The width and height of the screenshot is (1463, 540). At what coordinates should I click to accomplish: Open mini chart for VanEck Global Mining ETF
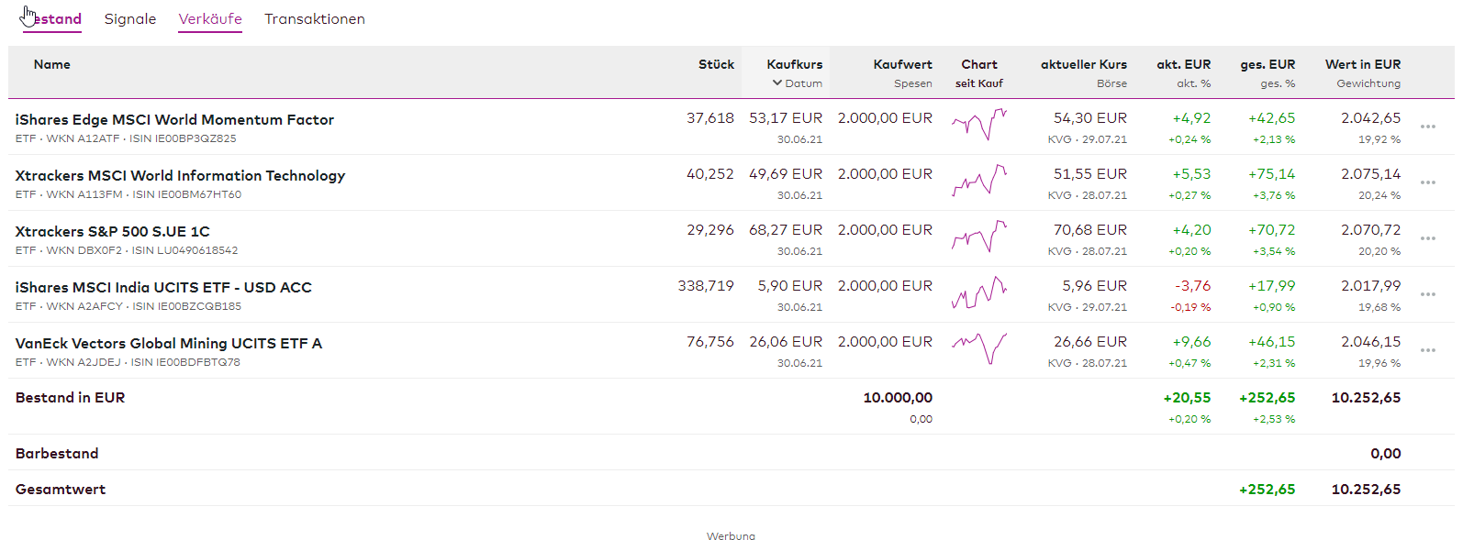point(978,347)
